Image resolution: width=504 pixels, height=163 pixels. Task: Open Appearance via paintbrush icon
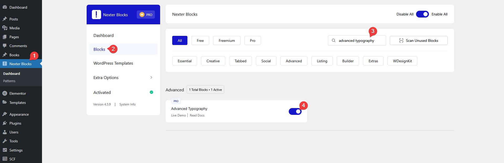point(5,114)
